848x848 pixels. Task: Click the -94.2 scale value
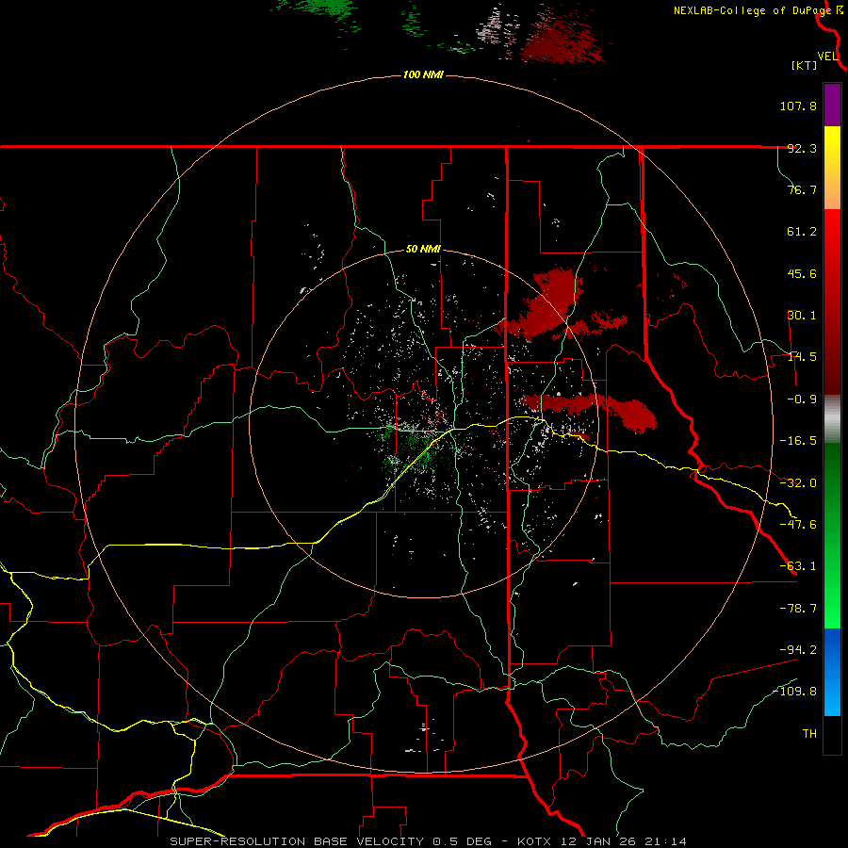coord(798,650)
